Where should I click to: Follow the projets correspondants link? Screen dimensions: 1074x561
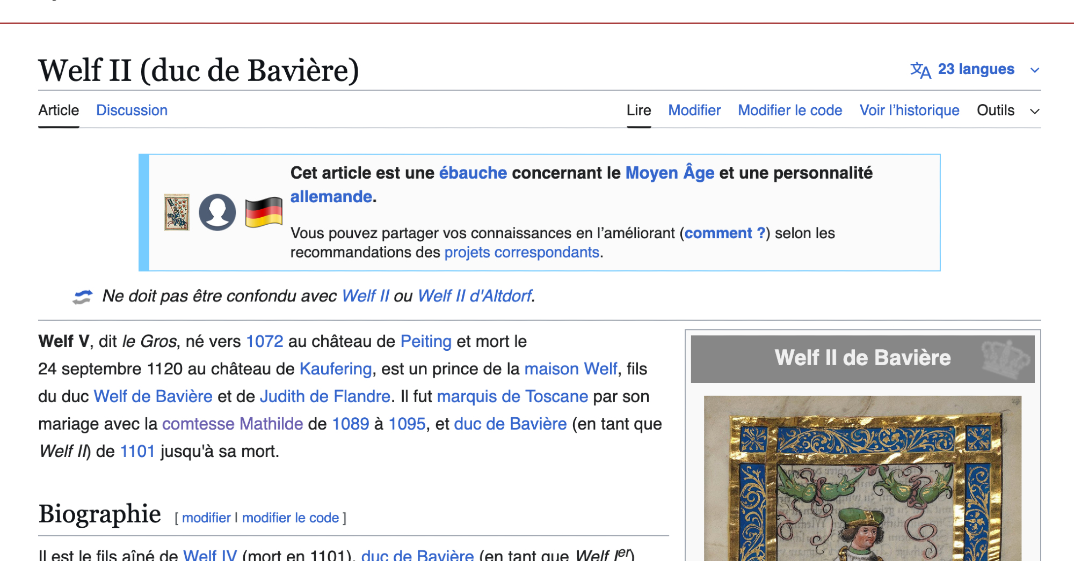521,252
